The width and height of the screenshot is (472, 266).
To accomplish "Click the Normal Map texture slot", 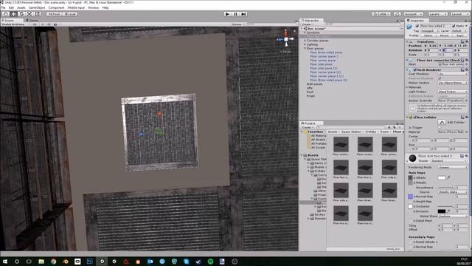I will pyautogui.click(x=410, y=197).
